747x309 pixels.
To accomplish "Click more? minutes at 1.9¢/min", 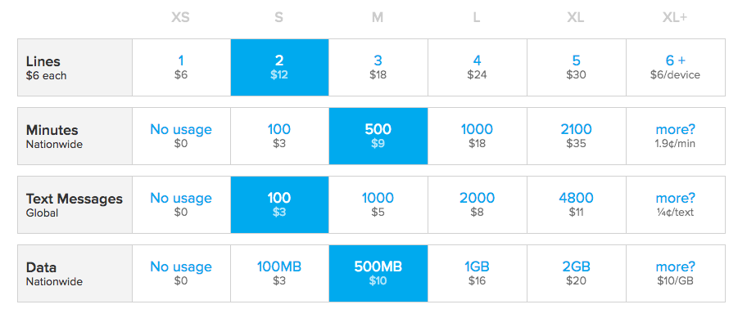I will coord(676,136).
